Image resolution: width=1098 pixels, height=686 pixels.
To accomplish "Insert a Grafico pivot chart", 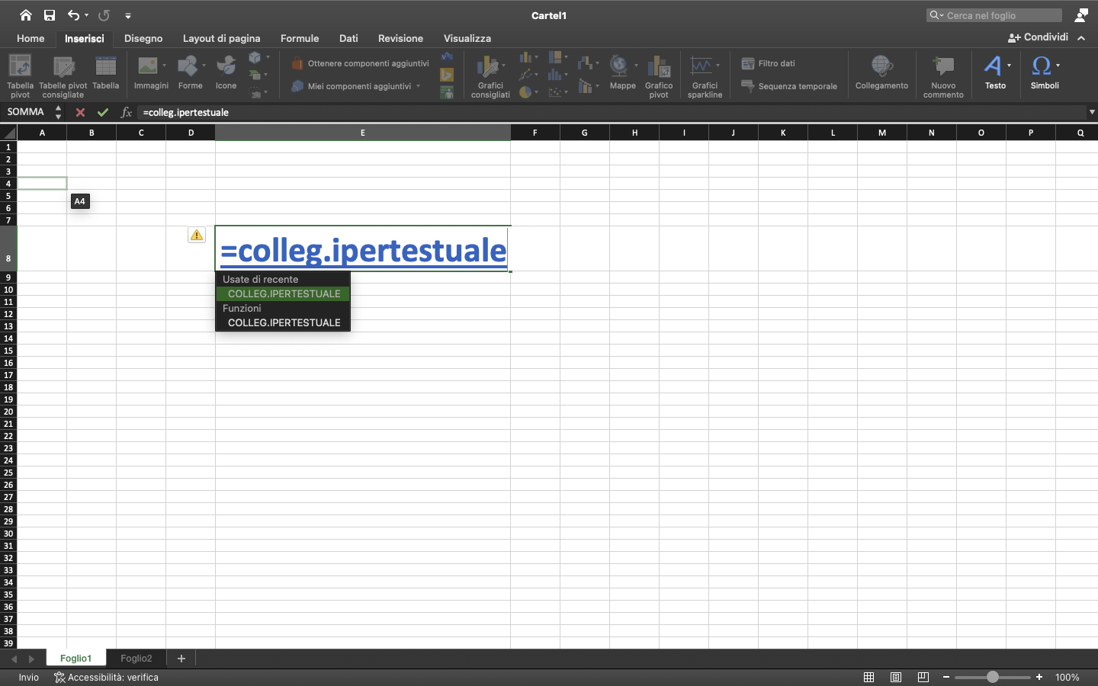I will [659, 74].
